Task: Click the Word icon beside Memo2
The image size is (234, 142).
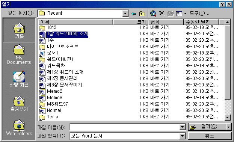Action: (x=42, y=92)
